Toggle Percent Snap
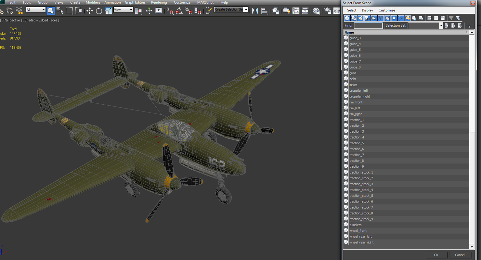Screen dimensions: 481x260 [188, 11]
